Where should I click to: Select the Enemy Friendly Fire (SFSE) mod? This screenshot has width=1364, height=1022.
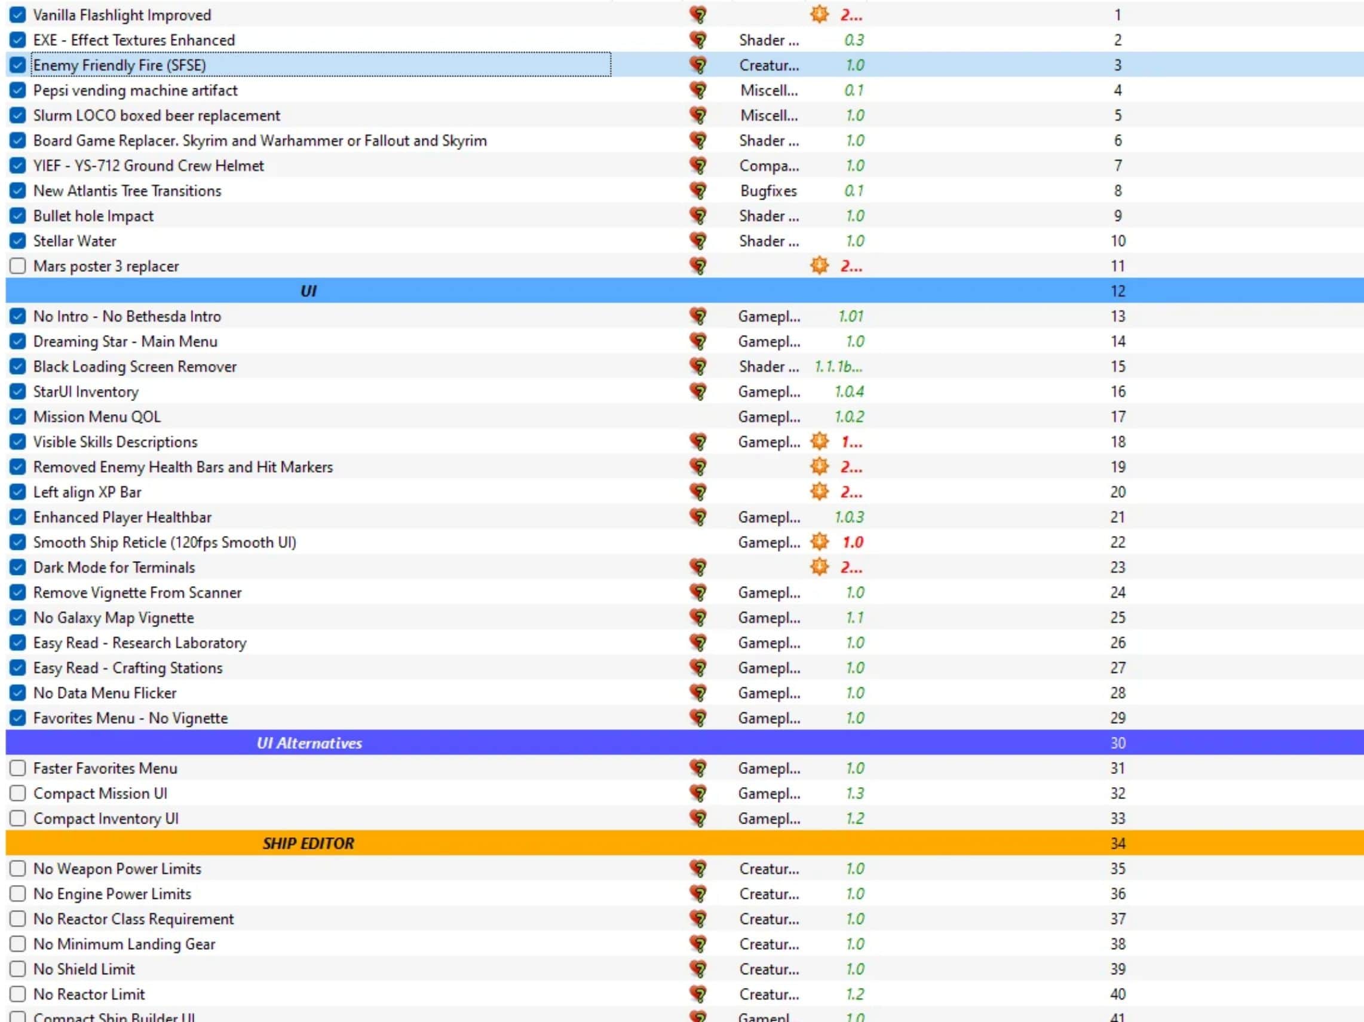tap(119, 65)
